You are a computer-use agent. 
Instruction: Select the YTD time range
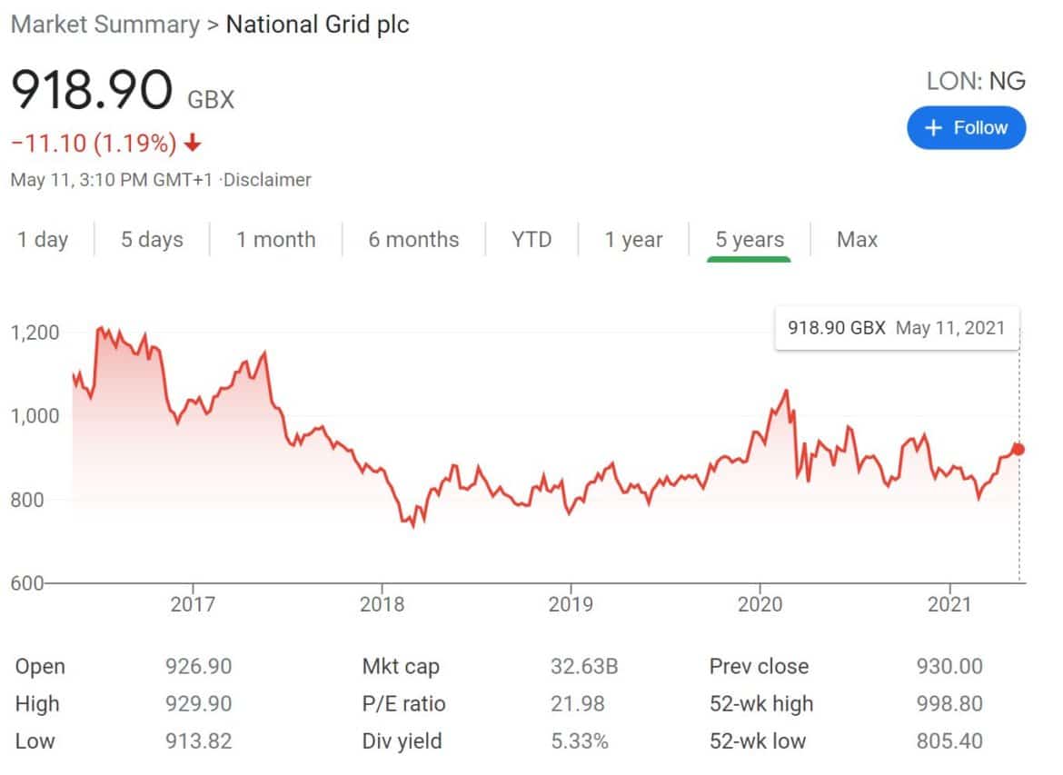point(531,239)
